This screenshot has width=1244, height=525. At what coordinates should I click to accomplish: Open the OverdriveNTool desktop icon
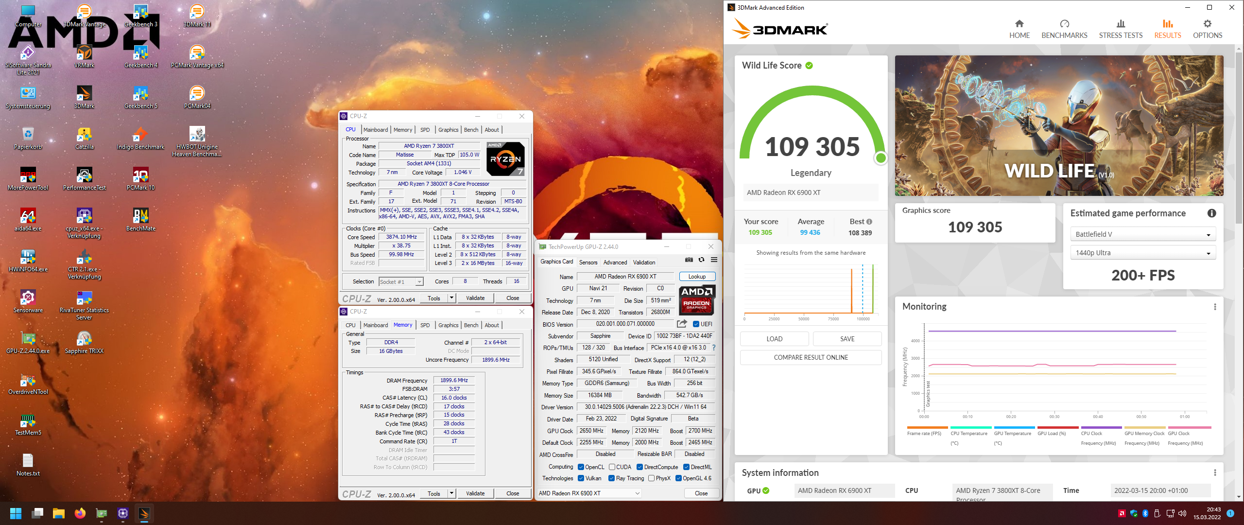click(x=28, y=383)
